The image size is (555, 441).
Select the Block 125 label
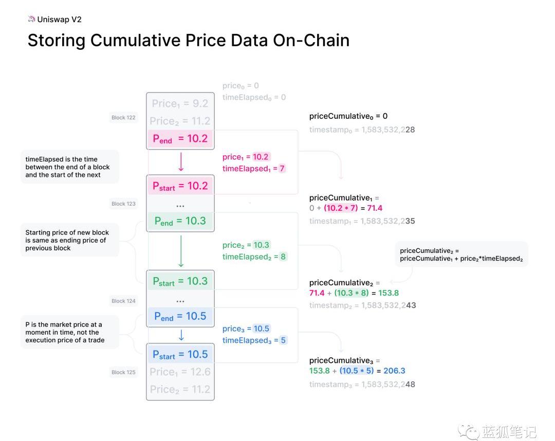coord(123,372)
